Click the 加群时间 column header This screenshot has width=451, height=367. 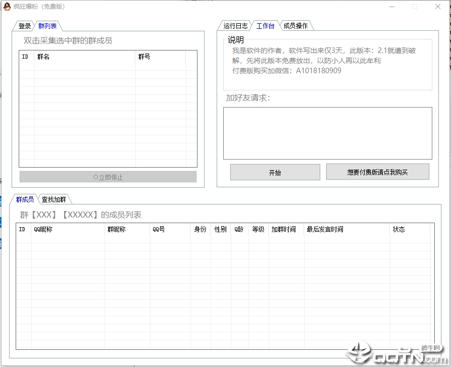[286, 229]
